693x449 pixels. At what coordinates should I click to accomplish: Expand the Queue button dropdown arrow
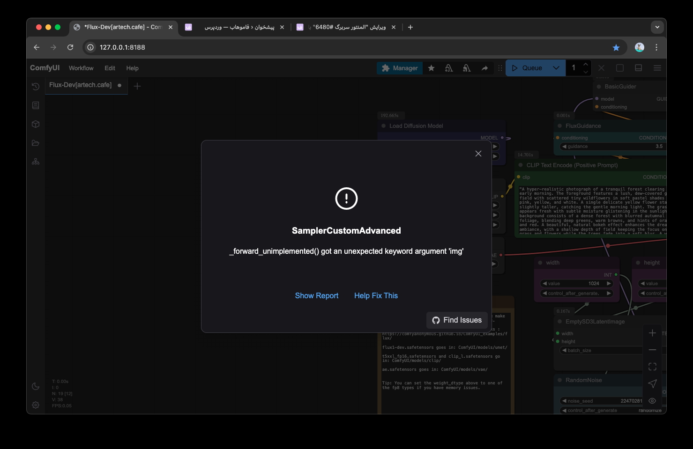click(556, 68)
